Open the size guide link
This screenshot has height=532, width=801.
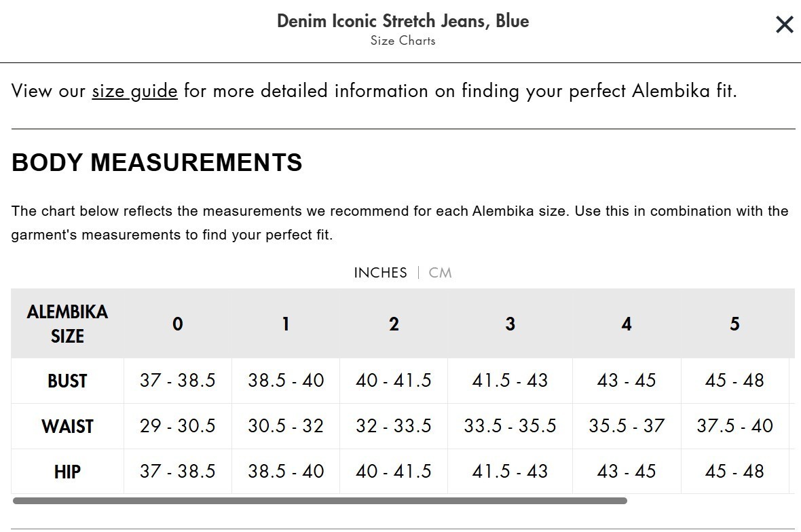point(134,91)
